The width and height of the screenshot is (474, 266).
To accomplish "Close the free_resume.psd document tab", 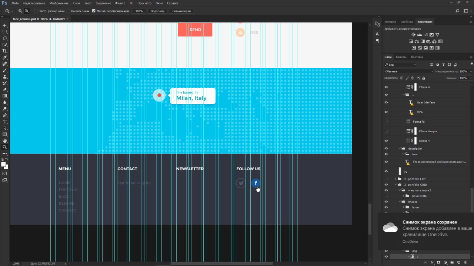I will click(x=68, y=18).
